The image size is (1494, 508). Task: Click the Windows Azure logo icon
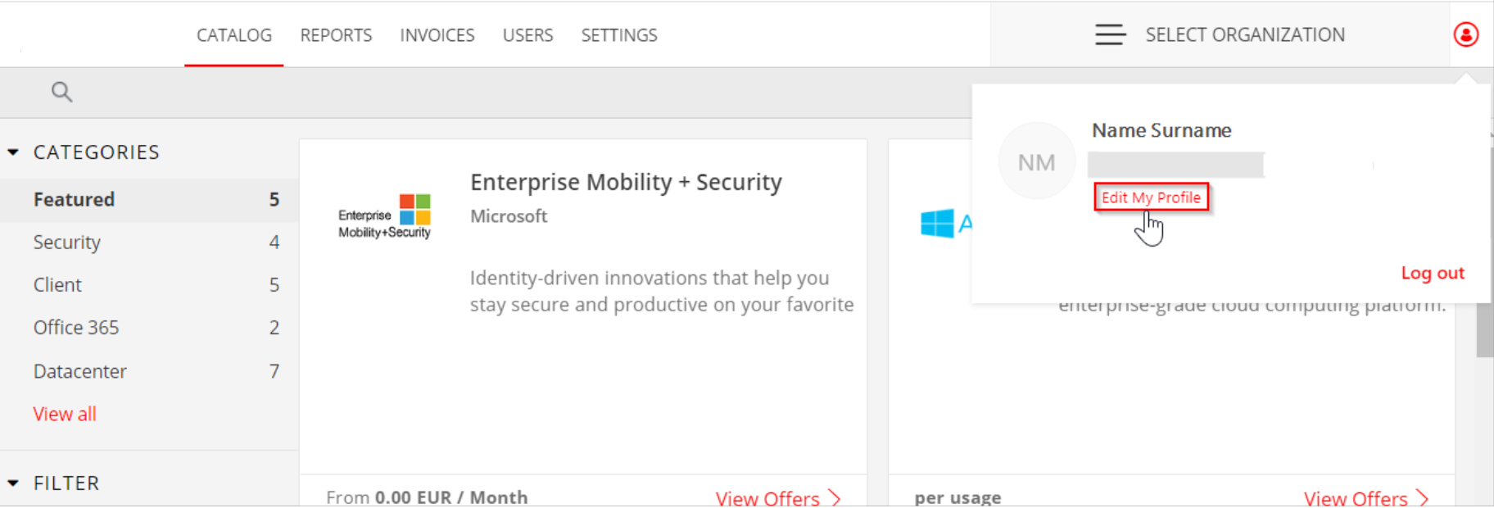[x=937, y=223]
